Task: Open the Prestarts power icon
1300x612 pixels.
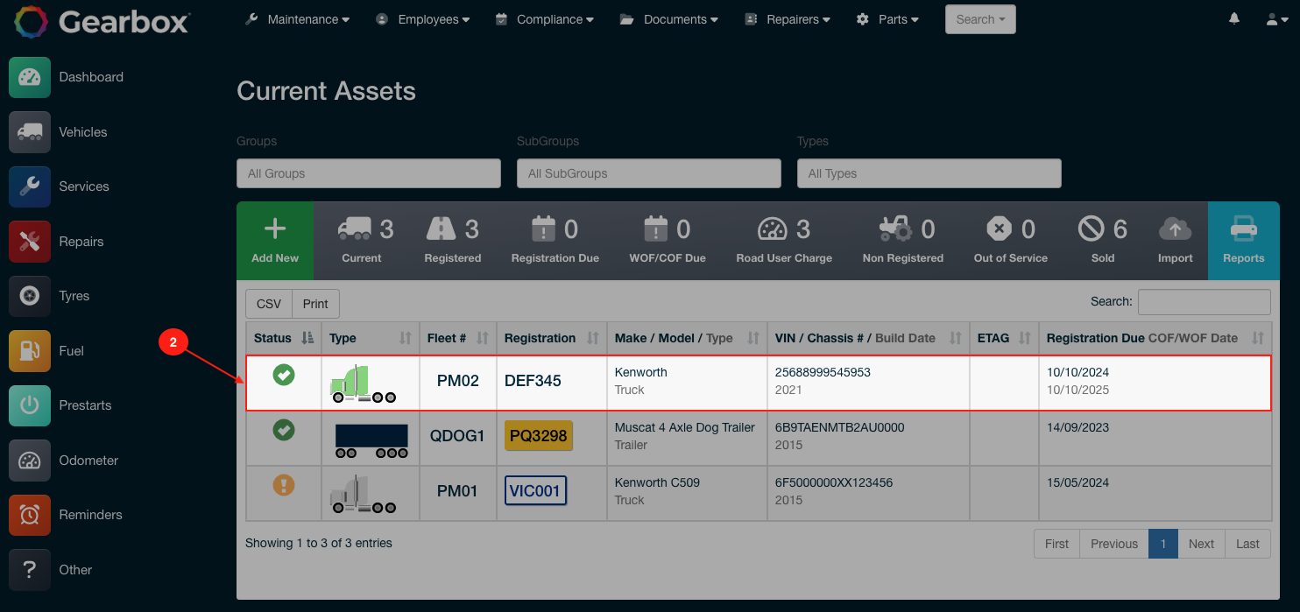Action: pyautogui.click(x=30, y=405)
